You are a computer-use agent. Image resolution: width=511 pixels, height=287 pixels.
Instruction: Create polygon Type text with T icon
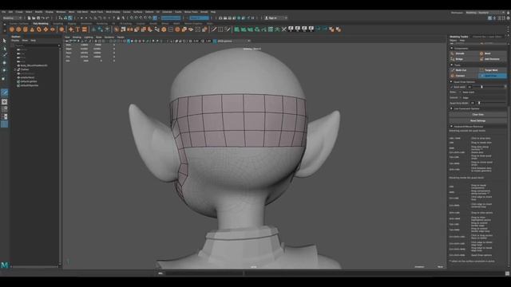point(77,29)
